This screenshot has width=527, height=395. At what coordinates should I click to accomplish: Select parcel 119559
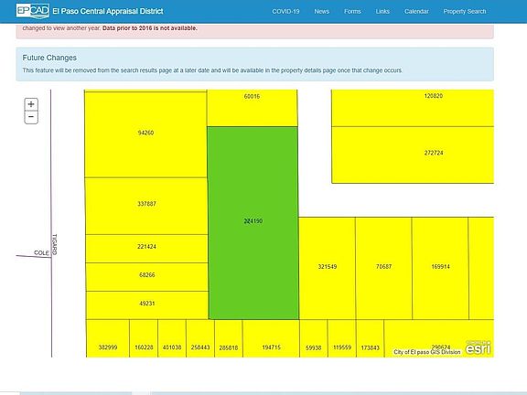tap(342, 338)
